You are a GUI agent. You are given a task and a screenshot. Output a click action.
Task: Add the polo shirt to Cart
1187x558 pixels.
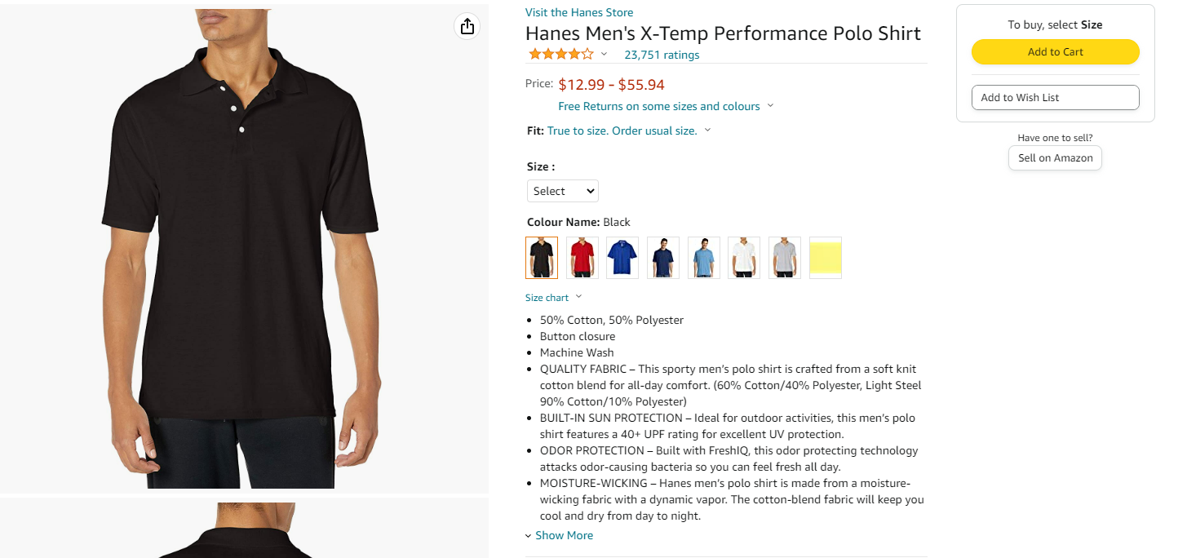coord(1055,51)
